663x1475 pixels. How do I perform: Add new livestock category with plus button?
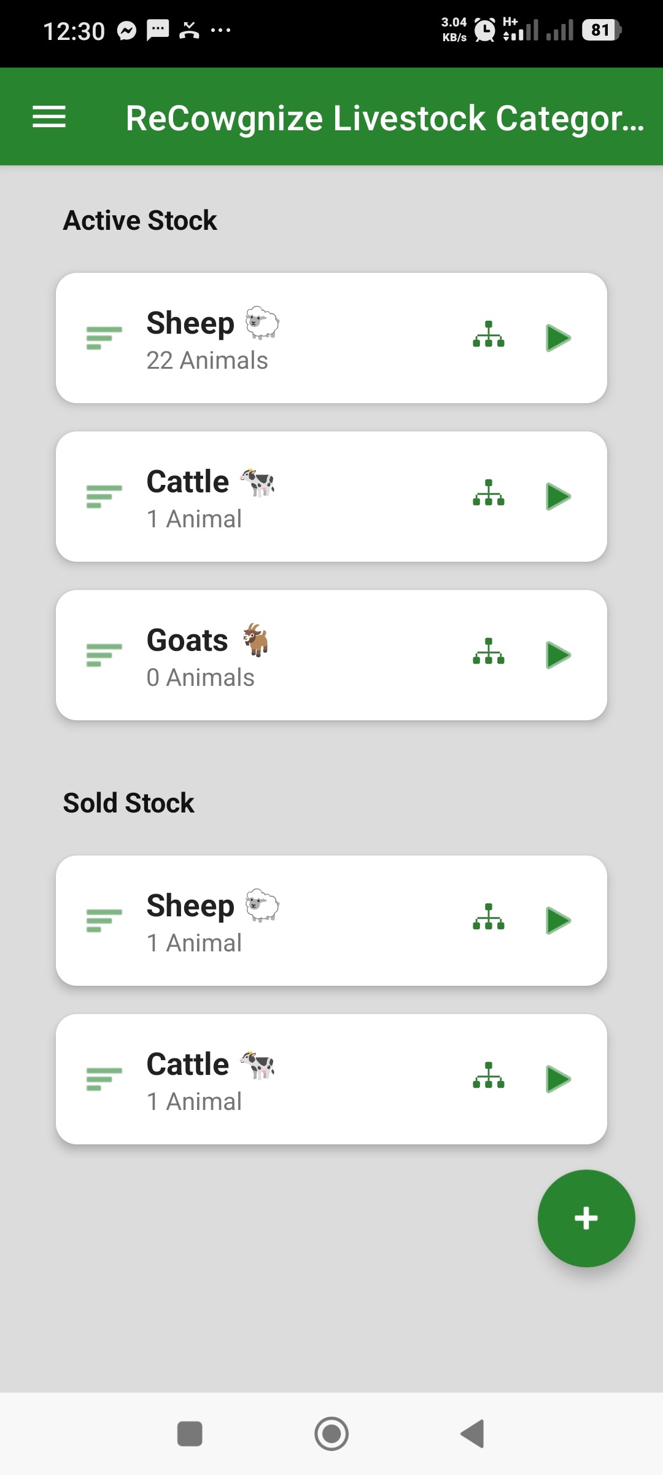pyautogui.click(x=586, y=1218)
